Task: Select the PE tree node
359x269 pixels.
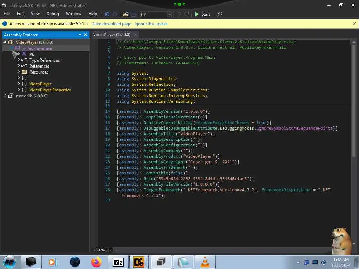Action: click(32, 54)
